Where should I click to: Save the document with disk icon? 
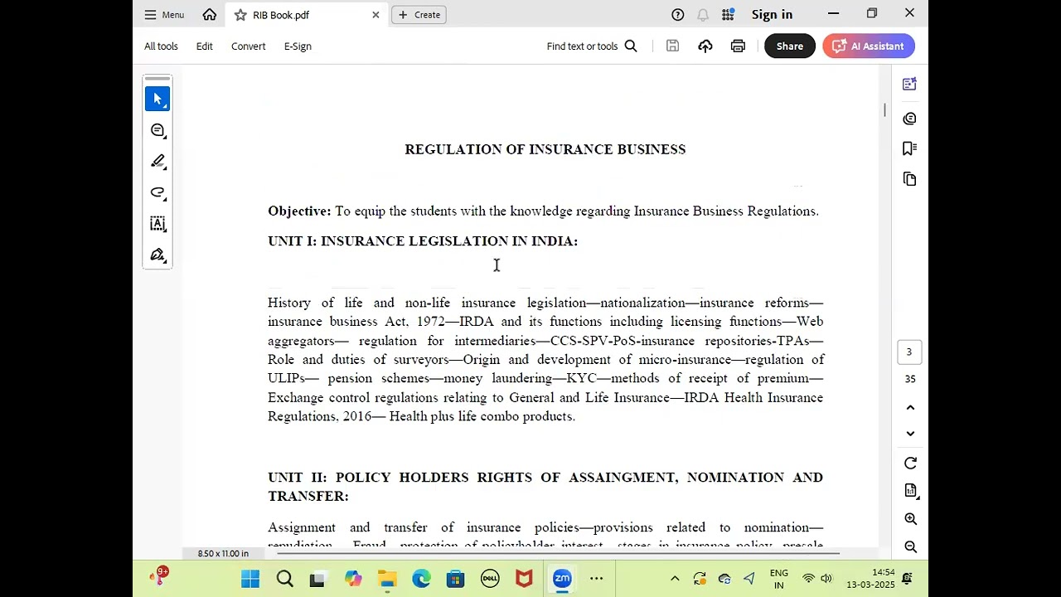[672, 46]
